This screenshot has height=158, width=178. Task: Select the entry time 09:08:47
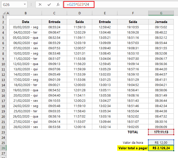coord(54,32)
